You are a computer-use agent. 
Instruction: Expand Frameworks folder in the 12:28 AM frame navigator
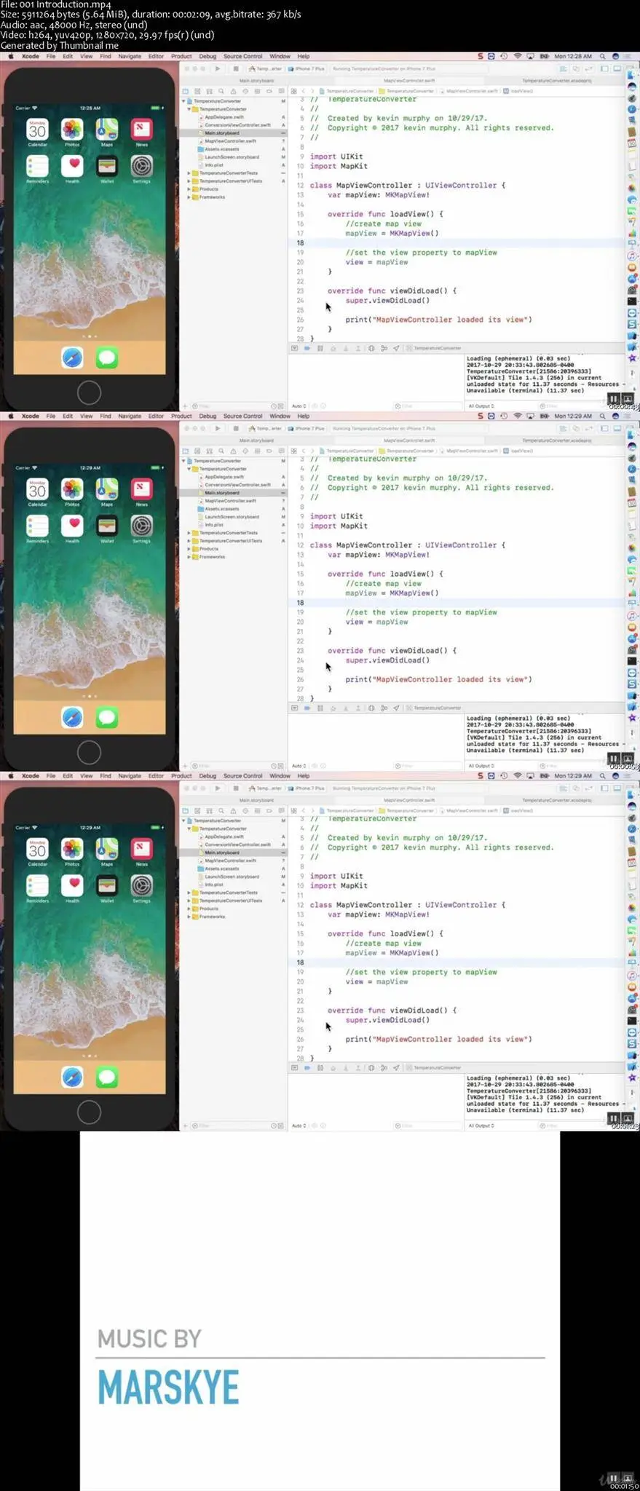tap(189, 197)
